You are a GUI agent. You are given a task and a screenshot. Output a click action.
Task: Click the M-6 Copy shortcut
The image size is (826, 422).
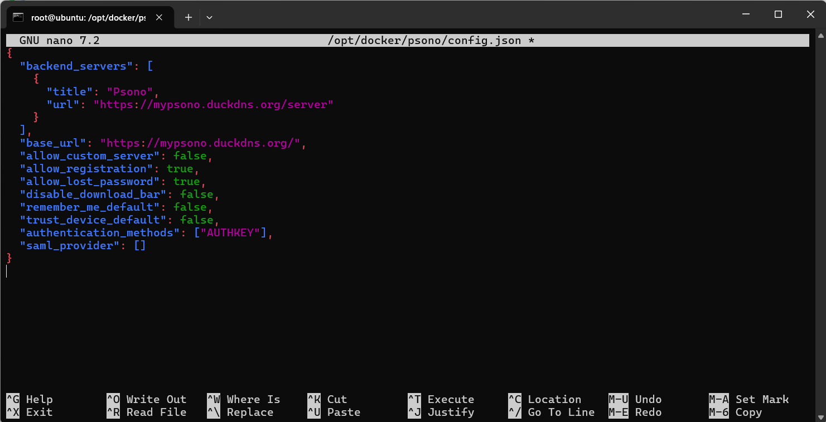point(736,412)
